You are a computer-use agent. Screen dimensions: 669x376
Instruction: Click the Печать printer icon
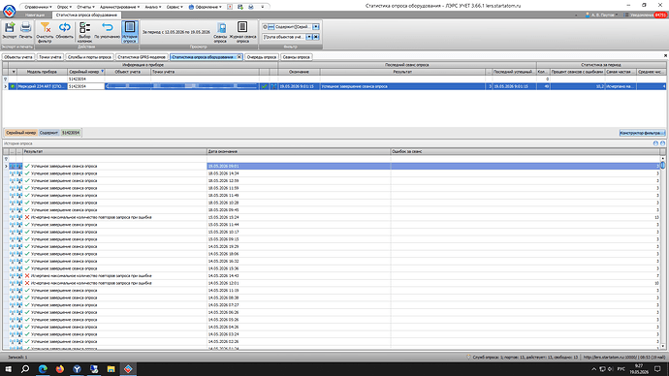(25, 31)
